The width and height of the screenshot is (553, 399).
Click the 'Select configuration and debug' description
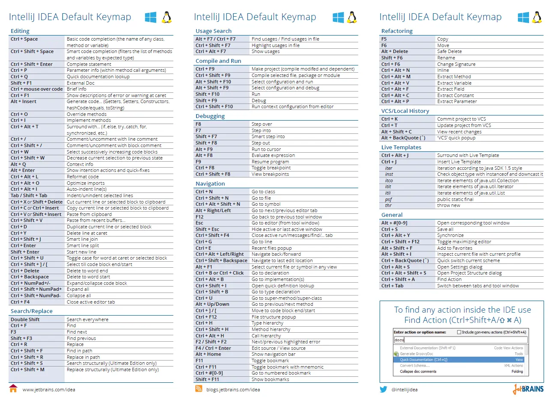[285, 88]
